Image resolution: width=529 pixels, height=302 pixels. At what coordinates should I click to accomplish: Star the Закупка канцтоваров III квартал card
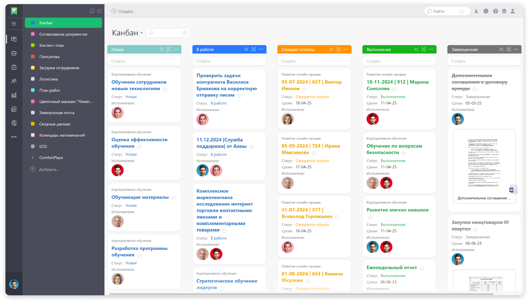point(475,229)
